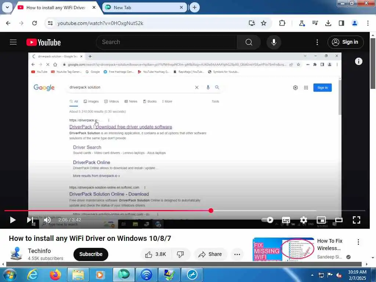The height and width of the screenshot is (282, 376).
Task: Open the Chrome profile avatar
Action: 355,23
